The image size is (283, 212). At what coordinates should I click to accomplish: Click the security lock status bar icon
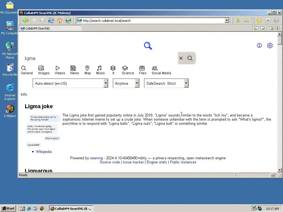[273, 175]
